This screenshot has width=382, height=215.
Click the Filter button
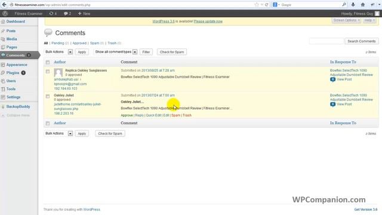146,52
